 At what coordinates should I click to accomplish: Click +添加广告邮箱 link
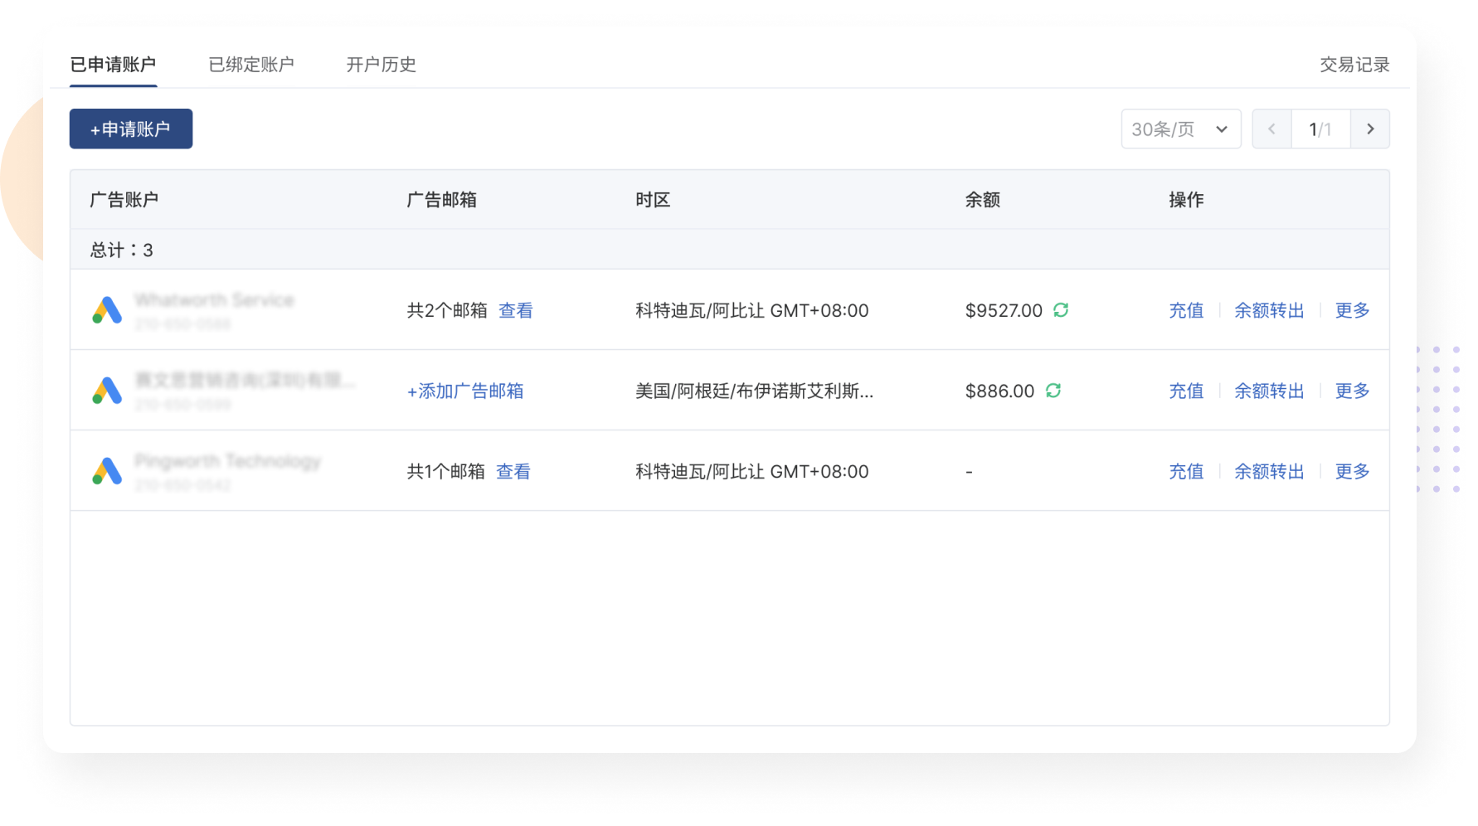tap(465, 391)
